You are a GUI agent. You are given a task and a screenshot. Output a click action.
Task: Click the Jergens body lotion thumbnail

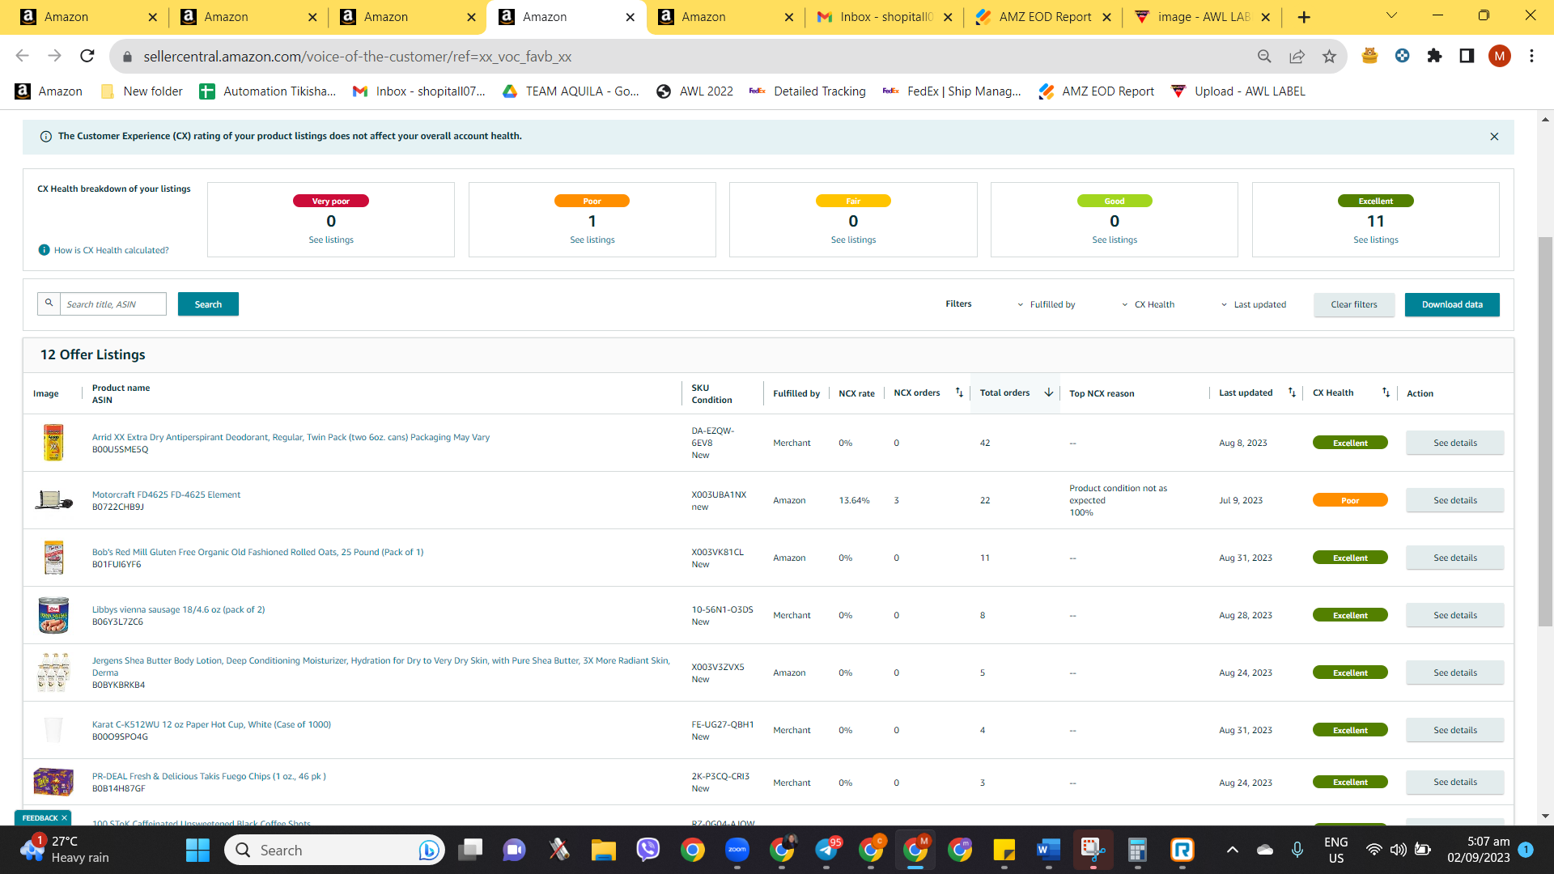53,672
